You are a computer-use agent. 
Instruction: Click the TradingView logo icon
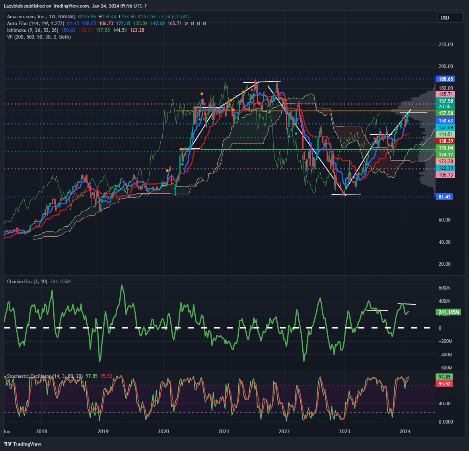pyautogui.click(x=8, y=444)
